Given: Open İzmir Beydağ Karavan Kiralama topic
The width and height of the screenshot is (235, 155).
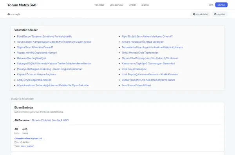Looking at the screenshot, I should (150, 74).
